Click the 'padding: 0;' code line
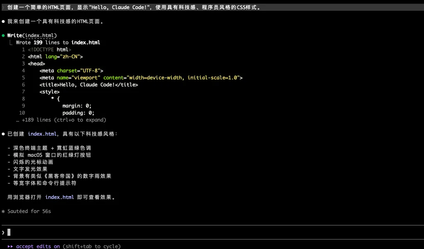The width and height of the screenshot is (424, 249). [x=78, y=113]
